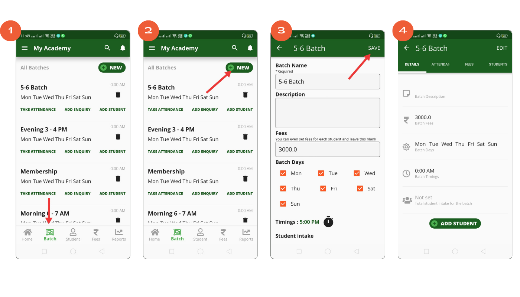Image resolution: width=520 pixels, height=297 pixels.
Task: Delete Evening 3 - 4 PM batch in screen 2
Action: coord(245,137)
